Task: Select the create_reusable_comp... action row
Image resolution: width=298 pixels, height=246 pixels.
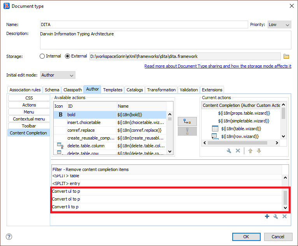Action: pyautogui.click(x=110, y=138)
